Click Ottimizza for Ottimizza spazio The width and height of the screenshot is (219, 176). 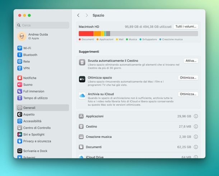[x=188, y=78]
